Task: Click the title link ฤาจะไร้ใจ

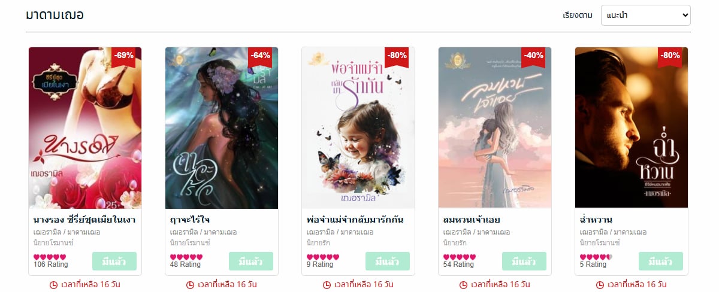Action: (190, 220)
